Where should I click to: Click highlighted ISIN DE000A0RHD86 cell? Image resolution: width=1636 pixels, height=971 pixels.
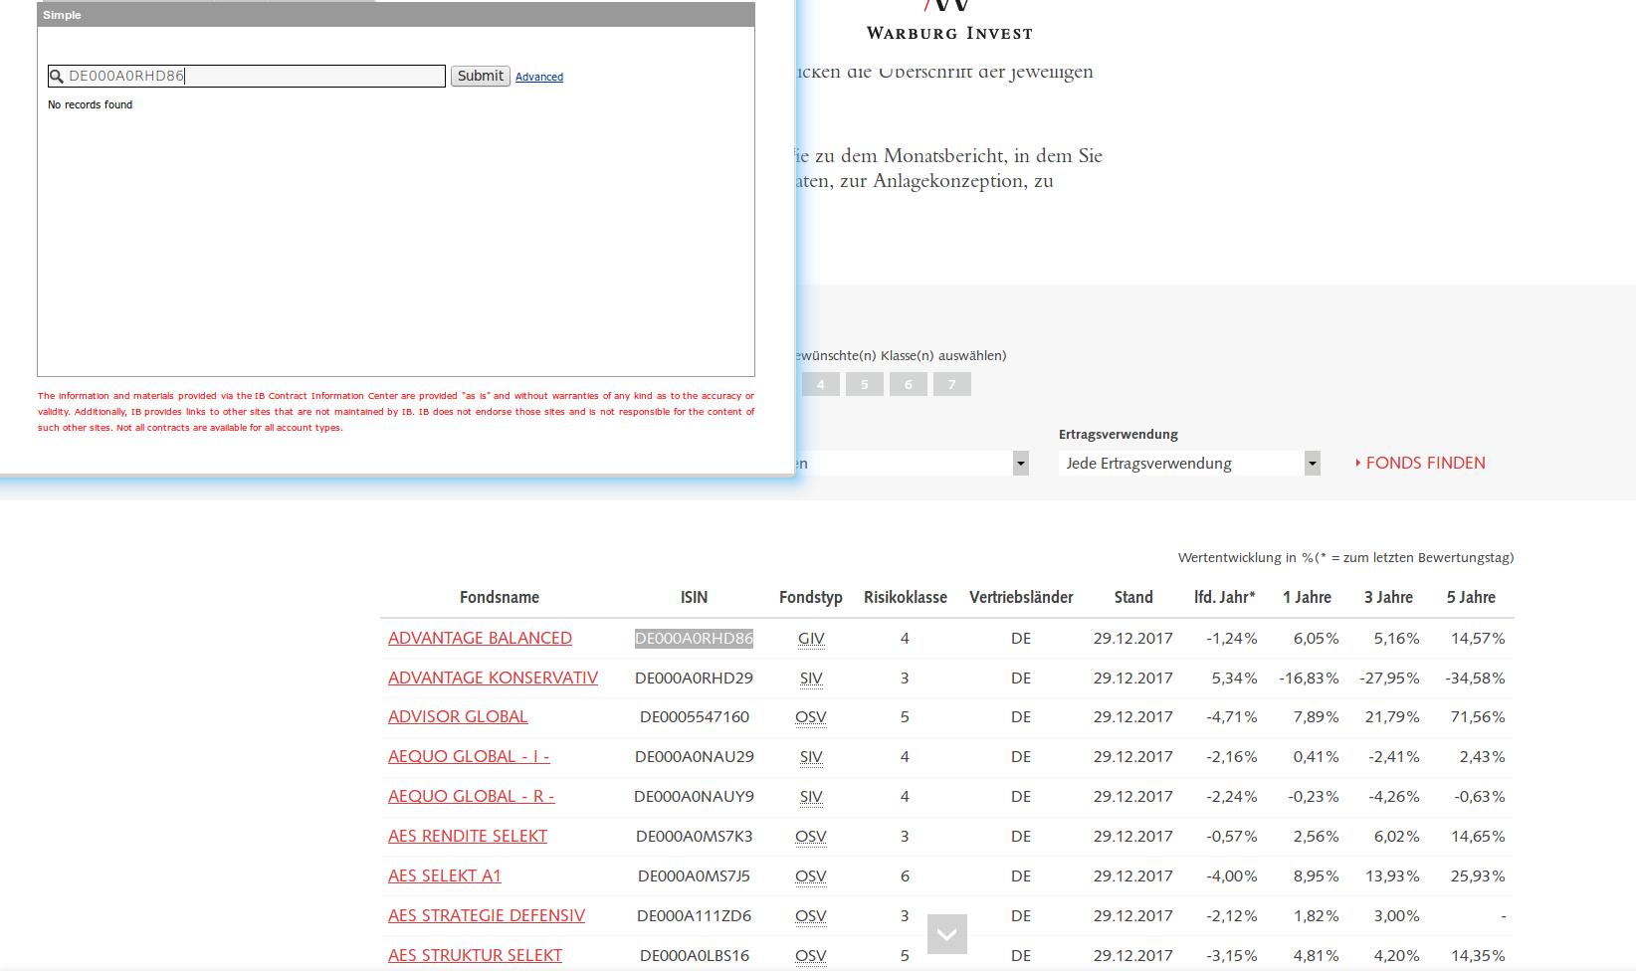[695, 638]
